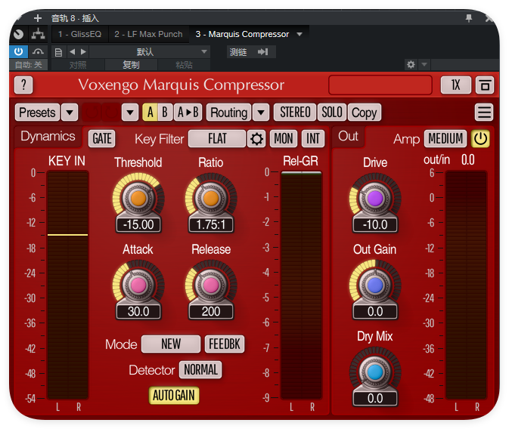Toggle the GATE mode switch
The width and height of the screenshot is (509, 429).
(102, 139)
